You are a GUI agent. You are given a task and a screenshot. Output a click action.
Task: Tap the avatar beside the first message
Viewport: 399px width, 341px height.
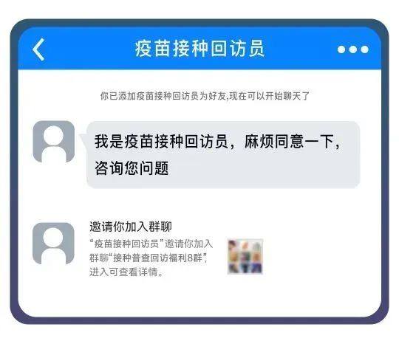54,142
